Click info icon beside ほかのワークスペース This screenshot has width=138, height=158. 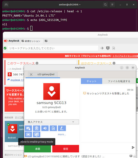point(114,63)
